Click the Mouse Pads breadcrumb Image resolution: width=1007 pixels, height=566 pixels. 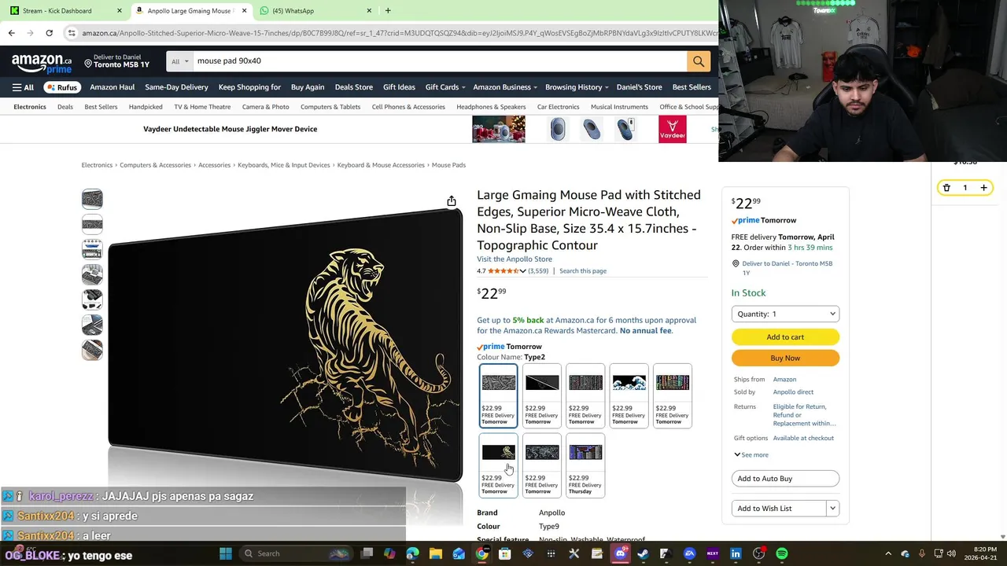pos(448,165)
